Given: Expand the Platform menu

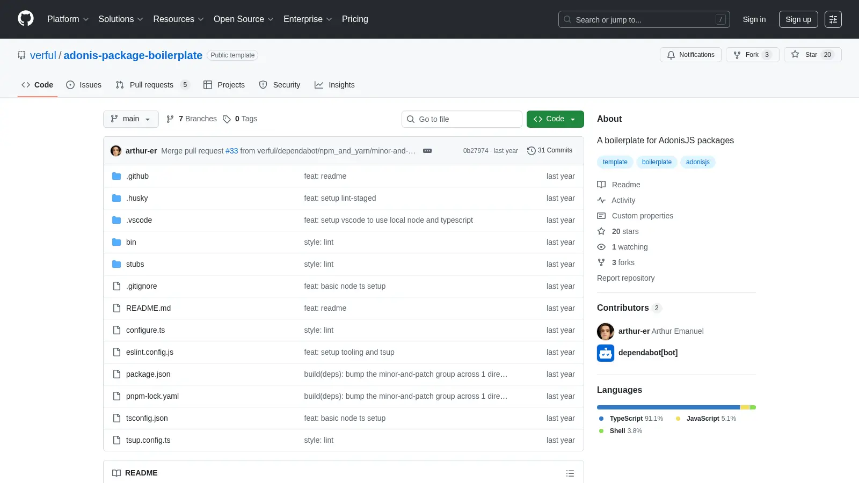Looking at the screenshot, I should (68, 19).
